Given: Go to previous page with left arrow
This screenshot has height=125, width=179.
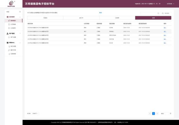Looking at the screenshot, I should point(150,113).
